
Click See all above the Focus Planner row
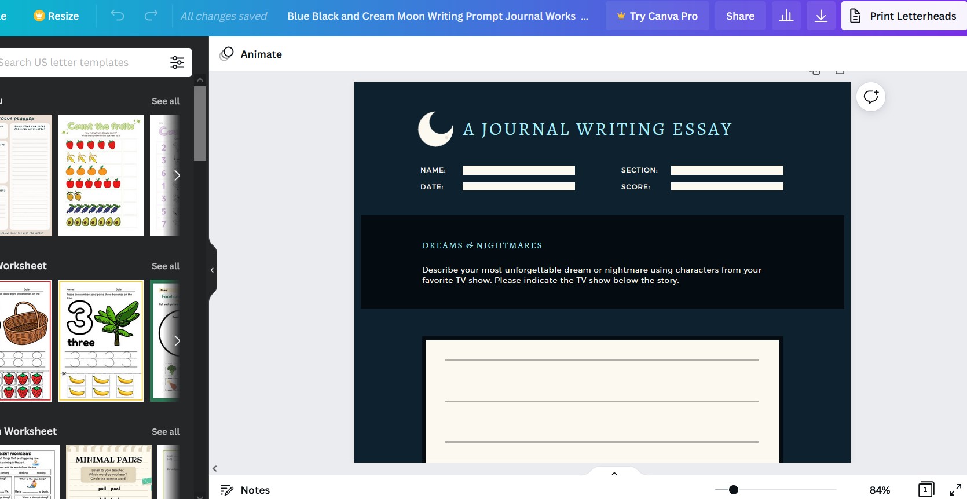click(x=166, y=101)
